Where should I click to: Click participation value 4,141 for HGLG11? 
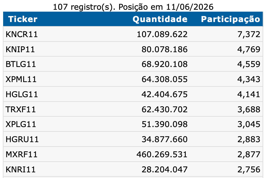pyautogui.click(x=249, y=94)
